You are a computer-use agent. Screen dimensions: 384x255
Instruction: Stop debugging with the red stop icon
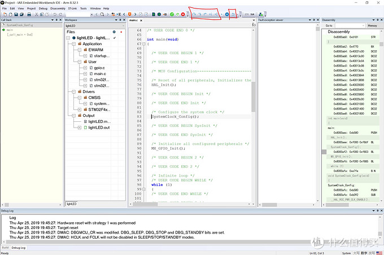tap(183, 15)
